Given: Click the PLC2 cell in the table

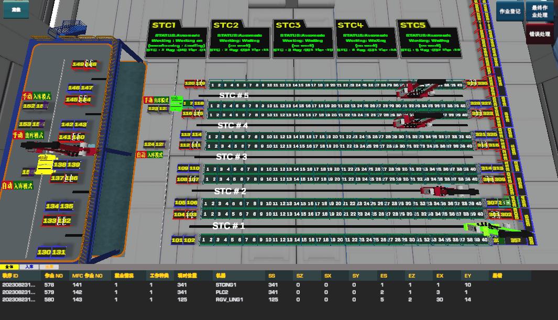Looking at the screenshot, I should 222,292.
